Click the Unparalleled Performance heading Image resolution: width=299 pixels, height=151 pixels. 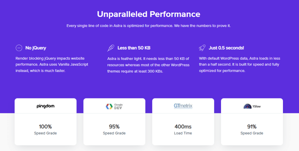pos(149,14)
